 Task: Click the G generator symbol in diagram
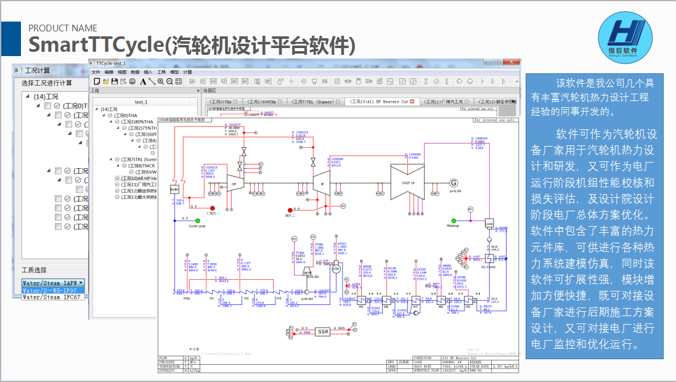(x=454, y=183)
